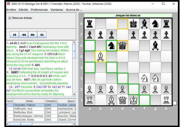Viewport: 184px width, 127px height.
Task: Notation scrollbar up arrow
Action: tap(74, 42)
